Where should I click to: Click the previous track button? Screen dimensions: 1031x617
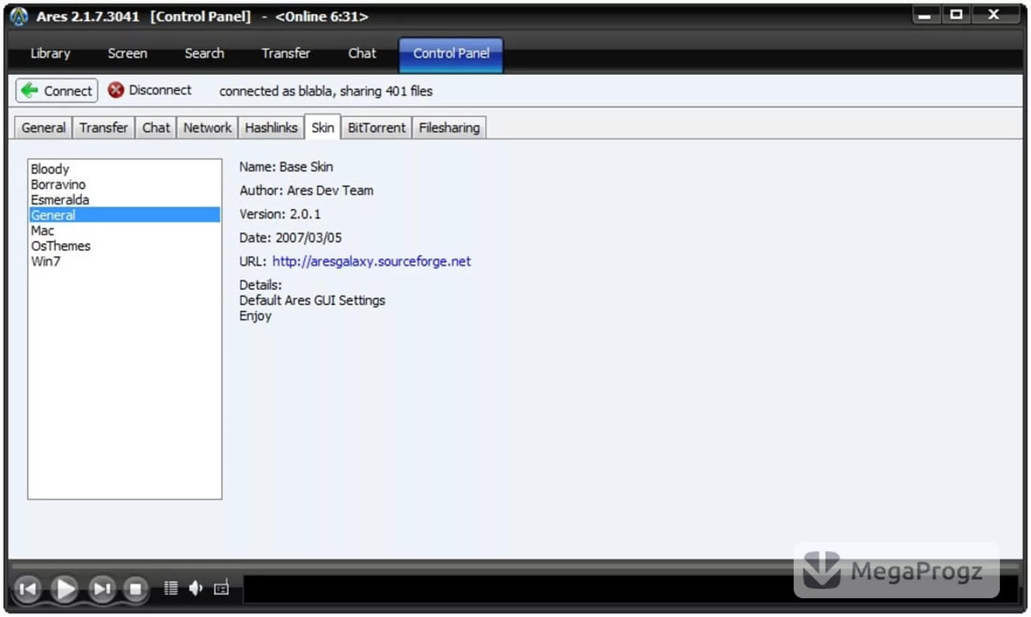pos(27,589)
